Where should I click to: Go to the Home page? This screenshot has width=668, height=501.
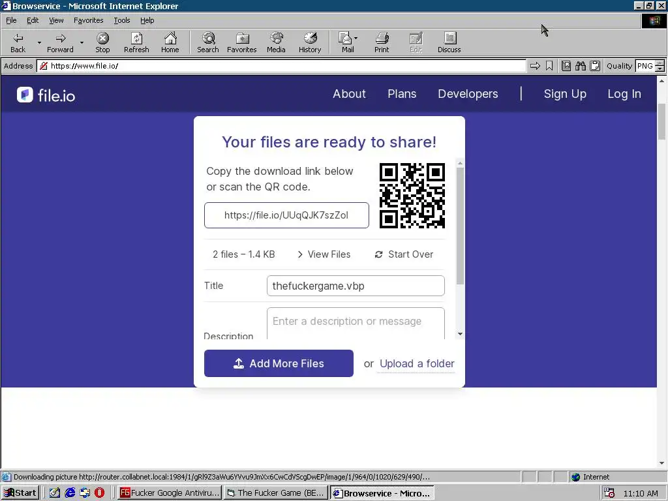pyautogui.click(x=170, y=42)
